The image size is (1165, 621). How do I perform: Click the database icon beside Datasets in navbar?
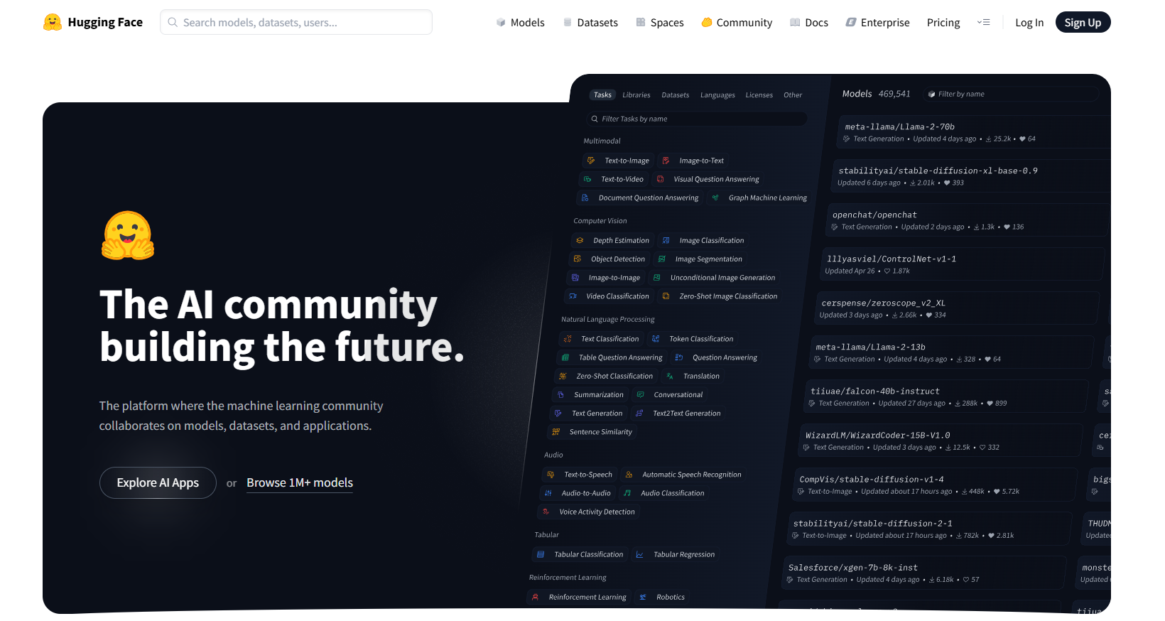tap(568, 22)
